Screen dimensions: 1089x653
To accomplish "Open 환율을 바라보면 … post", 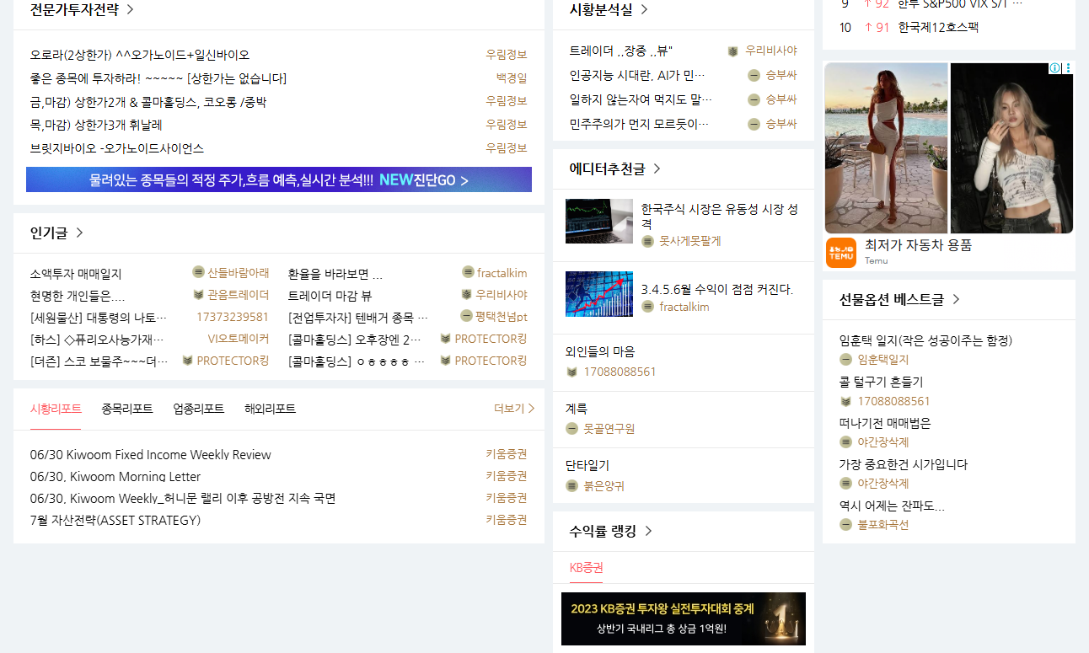I will (x=335, y=274).
